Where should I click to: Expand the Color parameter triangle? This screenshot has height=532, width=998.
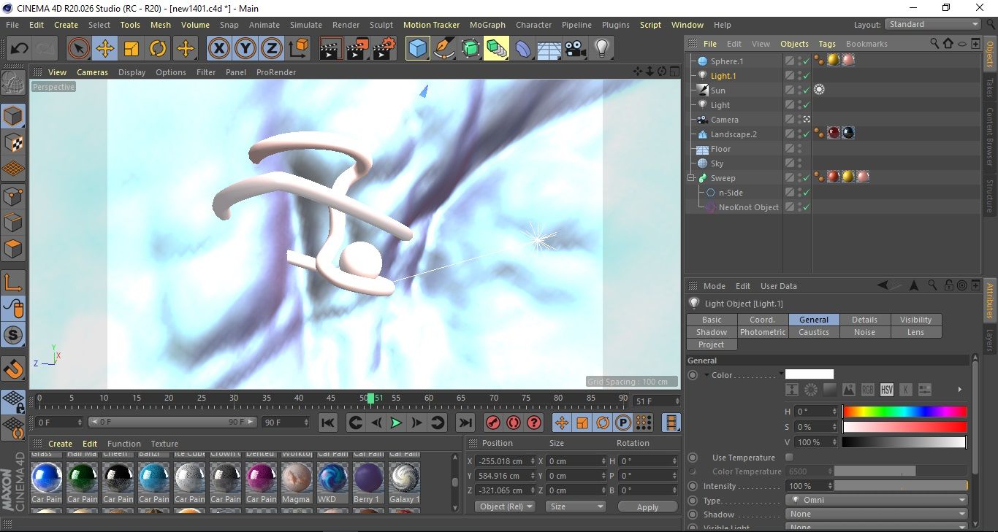coord(706,375)
